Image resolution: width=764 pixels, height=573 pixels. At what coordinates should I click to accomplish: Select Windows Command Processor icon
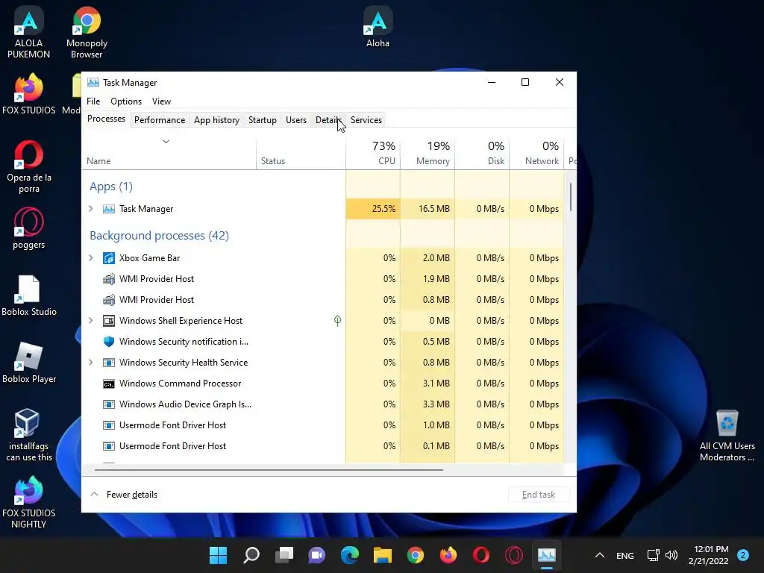pyautogui.click(x=109, y=383)
